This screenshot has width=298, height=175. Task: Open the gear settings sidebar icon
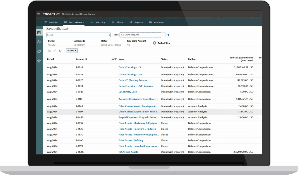point(39,61)
